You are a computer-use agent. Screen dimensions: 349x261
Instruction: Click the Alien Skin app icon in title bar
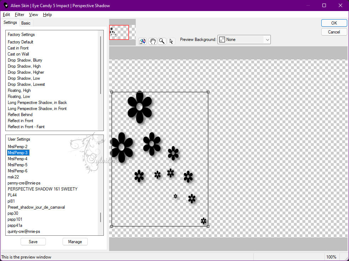pyautogui.click(x=6, y=5)
